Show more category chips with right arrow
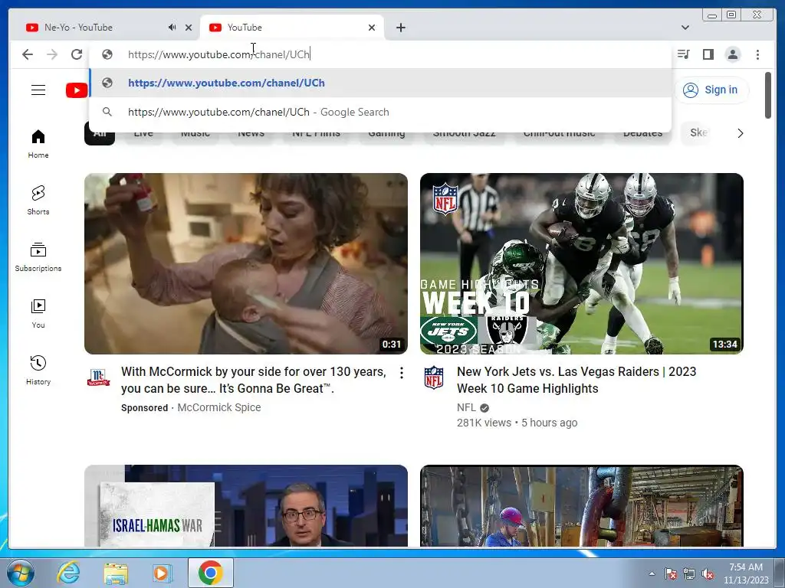The image size is (785, 588). 740,133
